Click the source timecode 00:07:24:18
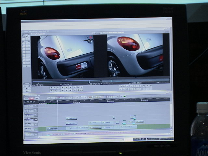This screenshot has width=208, height=156. pyautogui.click(x=38, y=84)
